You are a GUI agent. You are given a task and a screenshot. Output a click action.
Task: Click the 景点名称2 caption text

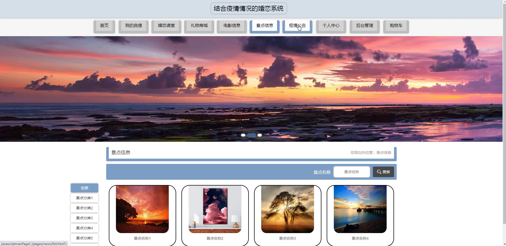(215, 238)
